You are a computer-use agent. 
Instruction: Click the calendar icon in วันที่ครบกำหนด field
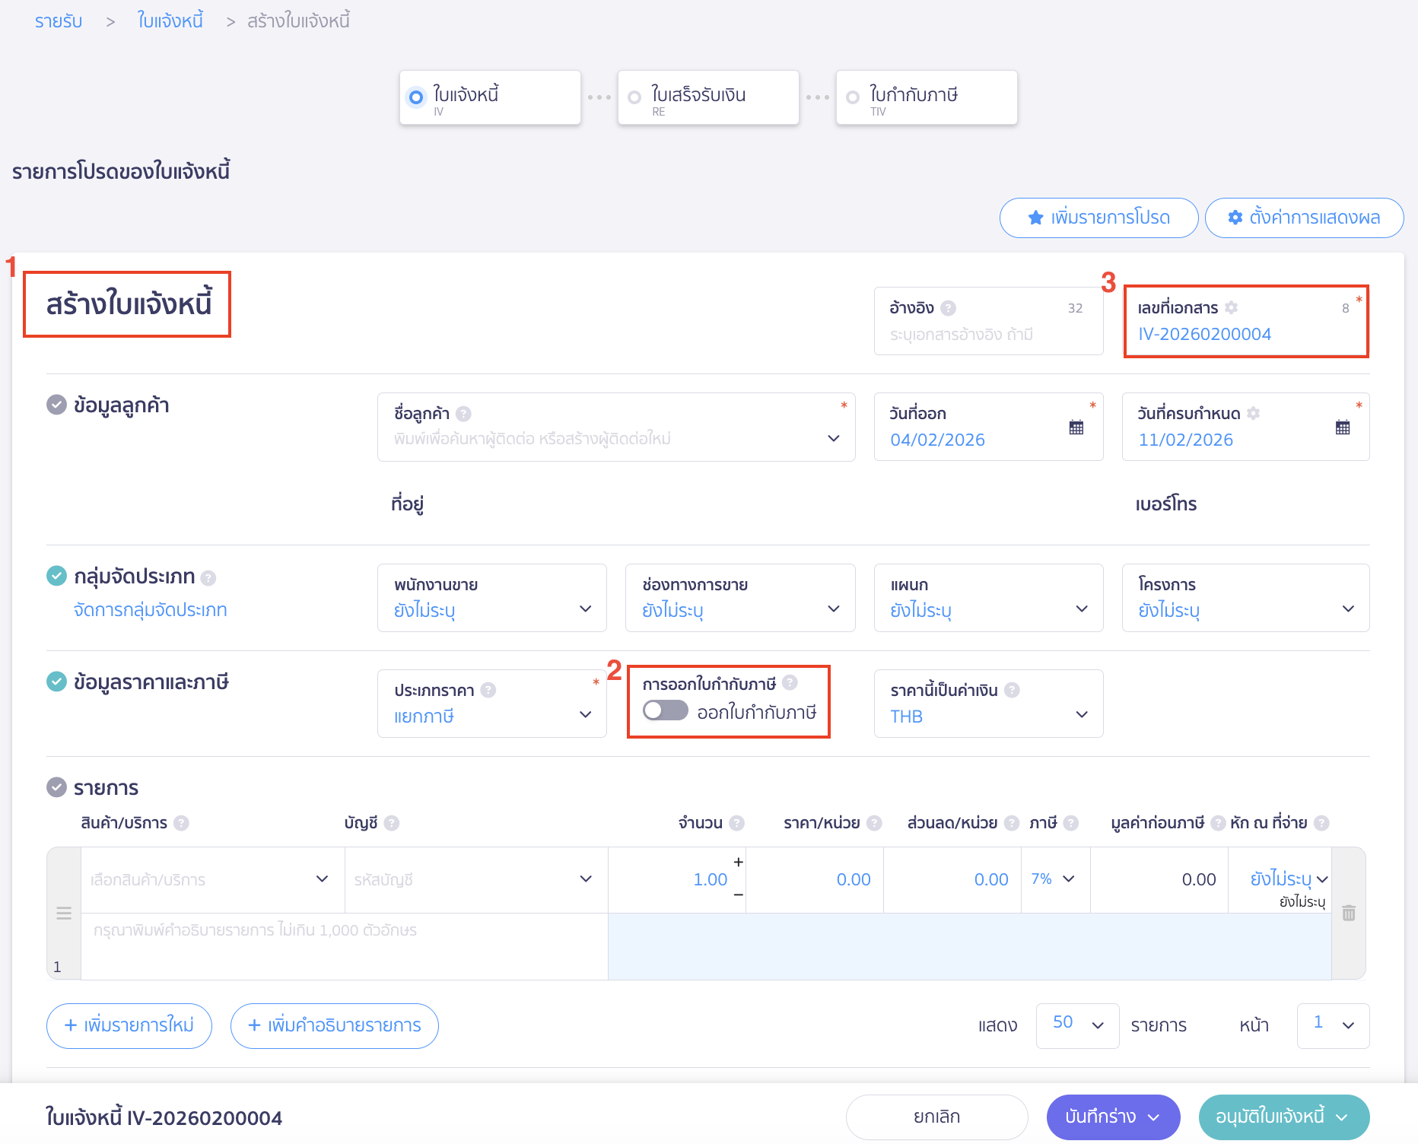1342,427
